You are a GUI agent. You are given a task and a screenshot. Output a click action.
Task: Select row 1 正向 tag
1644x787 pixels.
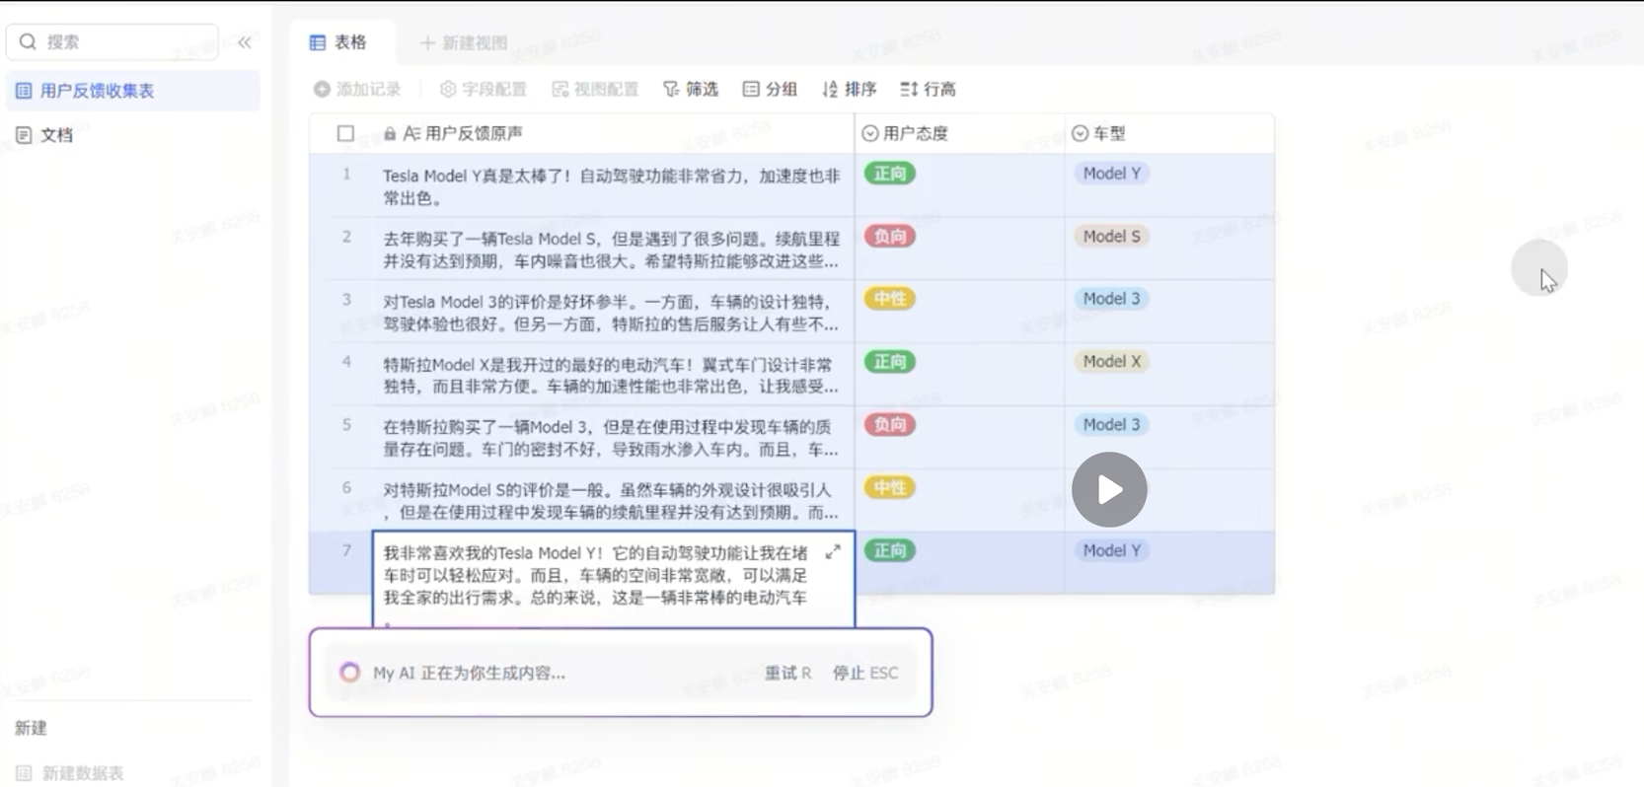(890, 174)
